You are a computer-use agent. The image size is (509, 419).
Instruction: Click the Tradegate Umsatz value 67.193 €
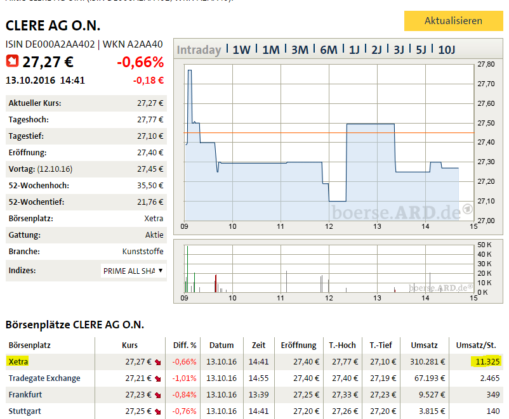(430, 378)
